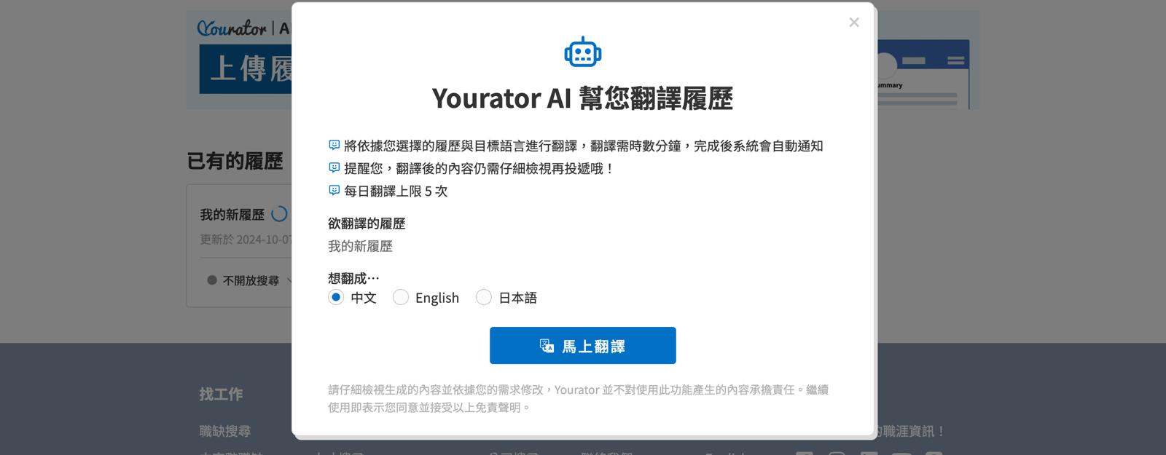
Task: Click the 找工作 footer heading
Action: (221, 394)
